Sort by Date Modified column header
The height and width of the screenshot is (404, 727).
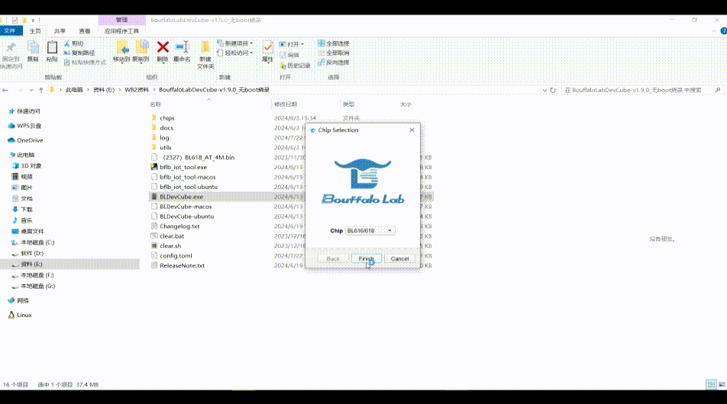tap(286, 104)
